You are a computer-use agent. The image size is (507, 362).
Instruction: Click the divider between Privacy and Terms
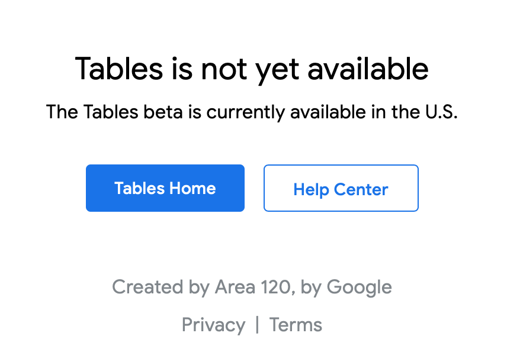click(258, 325)
